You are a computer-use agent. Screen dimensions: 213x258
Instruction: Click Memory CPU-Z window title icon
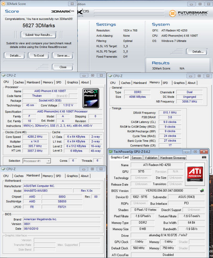point(110,76)
